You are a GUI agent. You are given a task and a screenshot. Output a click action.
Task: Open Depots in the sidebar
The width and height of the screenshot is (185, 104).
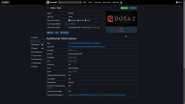[x=37, y=48]
